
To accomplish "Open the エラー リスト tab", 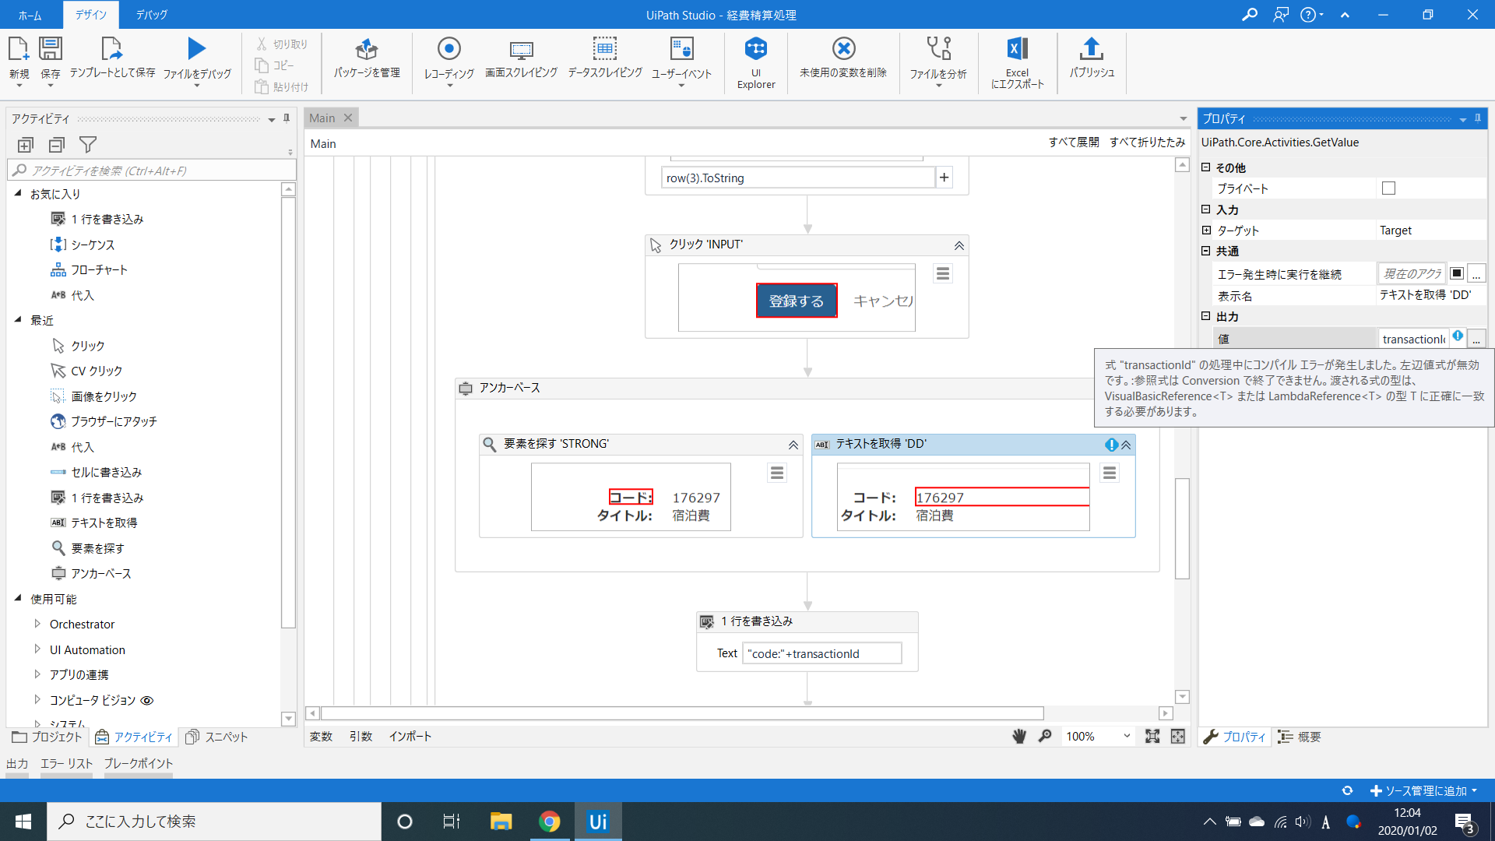I will (x=66, y=764).
